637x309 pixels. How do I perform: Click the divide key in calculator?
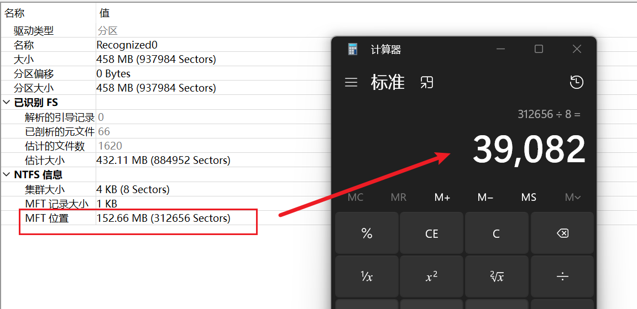[562, 276]
